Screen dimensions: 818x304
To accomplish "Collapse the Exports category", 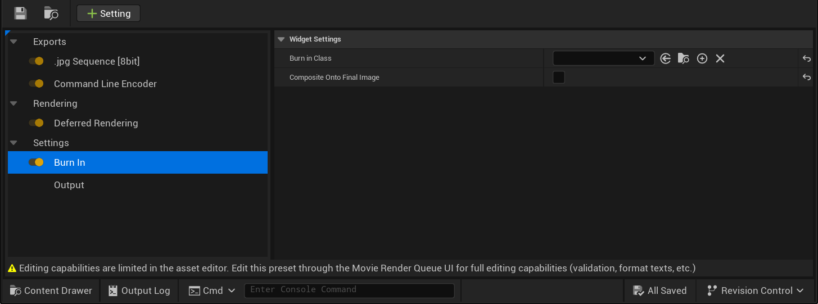I will [13, 42].
